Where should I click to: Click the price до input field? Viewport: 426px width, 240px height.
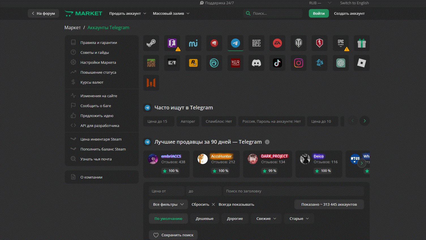point(204,191)
